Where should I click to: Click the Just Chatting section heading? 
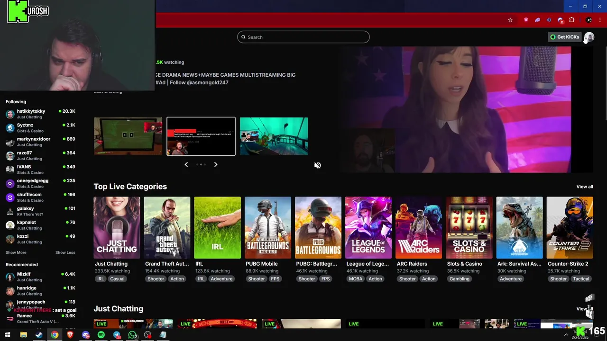pos(118,309)
